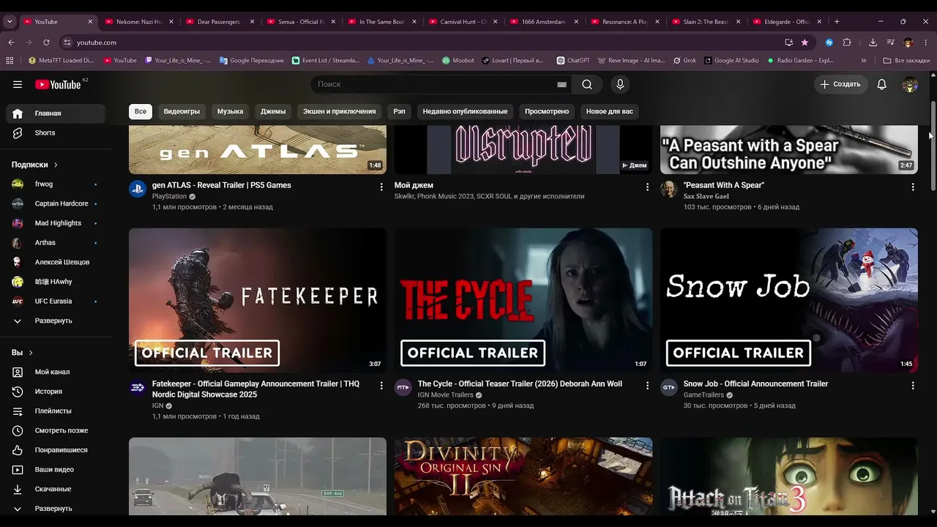Open the History page icon

click(18, 392)
